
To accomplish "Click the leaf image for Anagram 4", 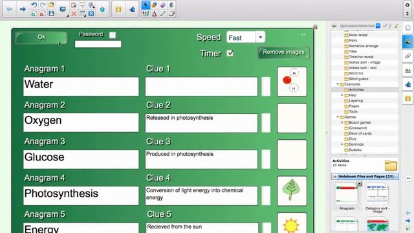I will [292, 191].
